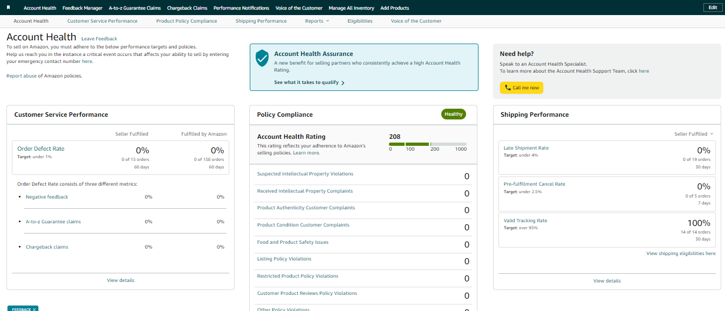Open Voice of the Customer in top dark bar
The height and width of the screenshot is (311, 725).
(x=299, y=8)
